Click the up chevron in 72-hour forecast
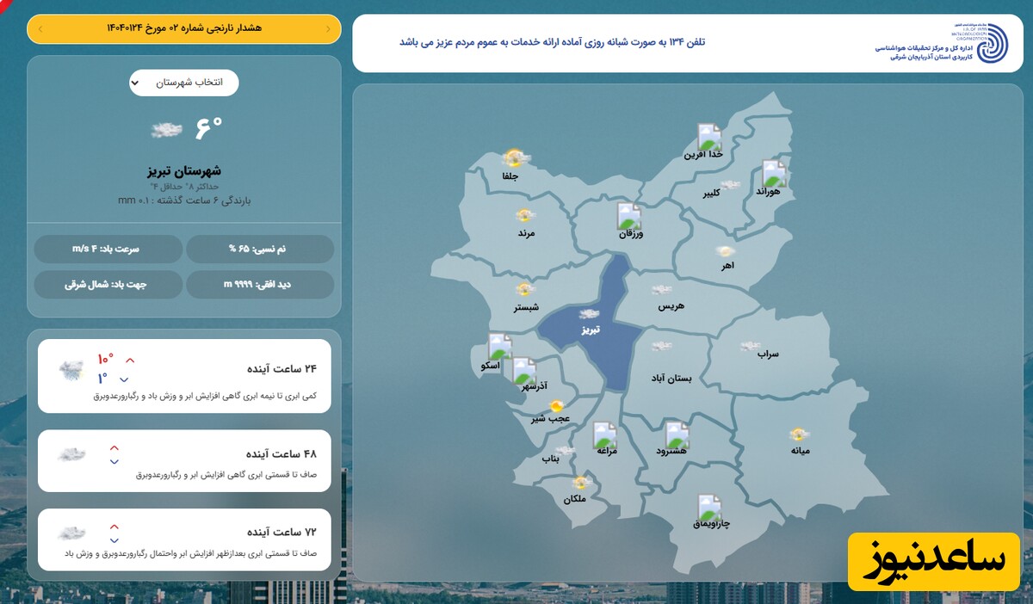This screenshot has height=604, width=1033. 114,526
